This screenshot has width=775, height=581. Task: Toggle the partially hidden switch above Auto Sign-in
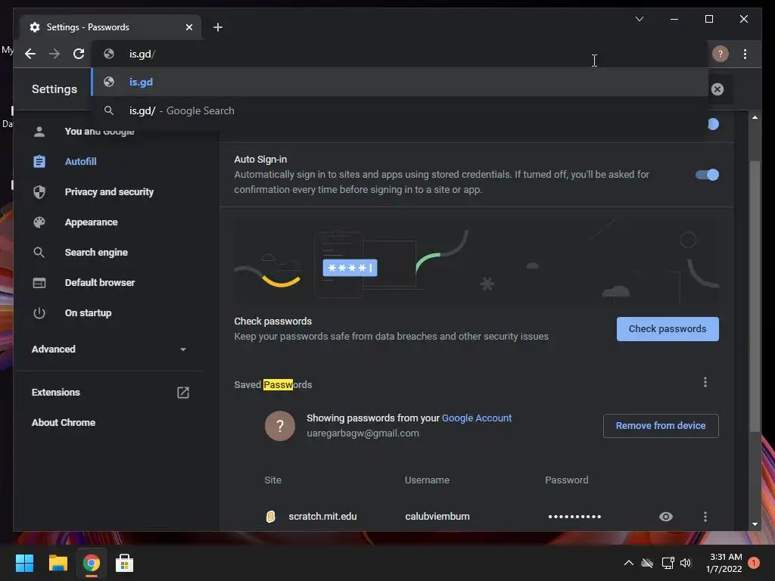[712, 124]
